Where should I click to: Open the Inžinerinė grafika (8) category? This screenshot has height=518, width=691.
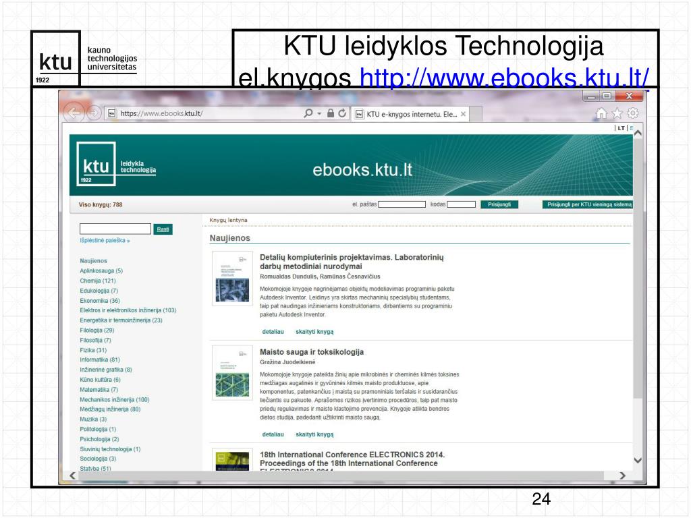[x=106, y=370]
